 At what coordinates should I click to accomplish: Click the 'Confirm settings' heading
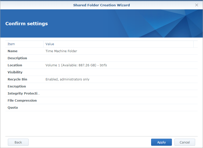click(27, 24)
